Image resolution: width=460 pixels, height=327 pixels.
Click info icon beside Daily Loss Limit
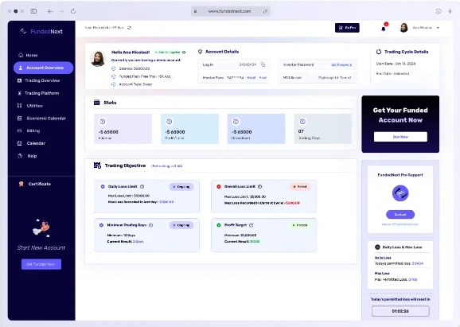point(142,186)
